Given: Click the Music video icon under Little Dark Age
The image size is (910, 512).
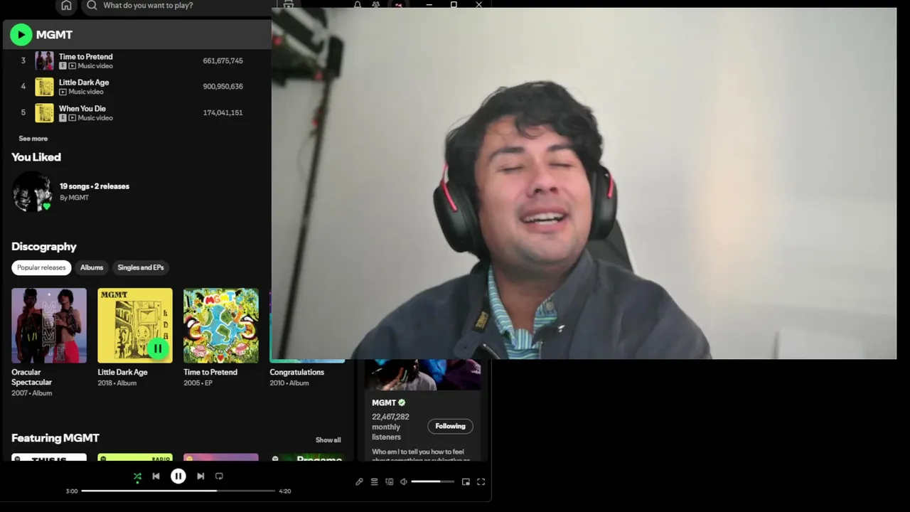Looking at the screenshot, I should 63,92.
